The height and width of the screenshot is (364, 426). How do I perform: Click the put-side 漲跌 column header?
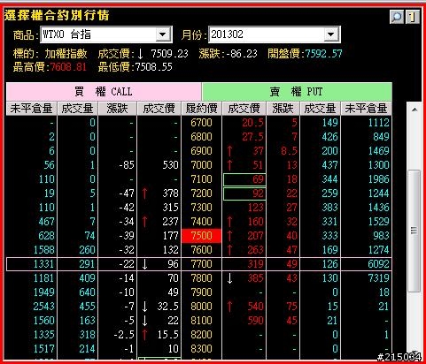(283, 109)
